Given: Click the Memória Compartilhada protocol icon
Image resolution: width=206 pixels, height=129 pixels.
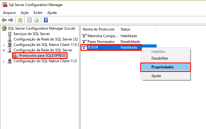Looking at the screenshot, I should (x=84, y=36).
